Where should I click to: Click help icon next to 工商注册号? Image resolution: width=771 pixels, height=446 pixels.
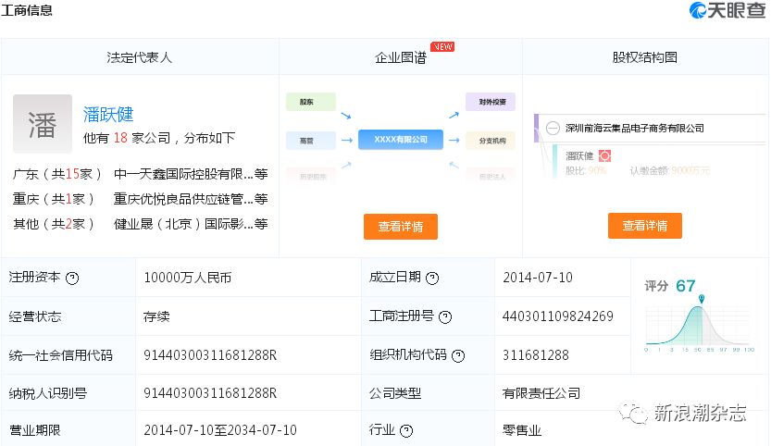coord(445,317)
